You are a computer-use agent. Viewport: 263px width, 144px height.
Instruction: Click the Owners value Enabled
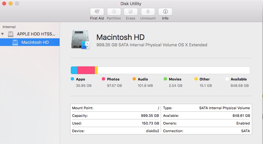243,123
